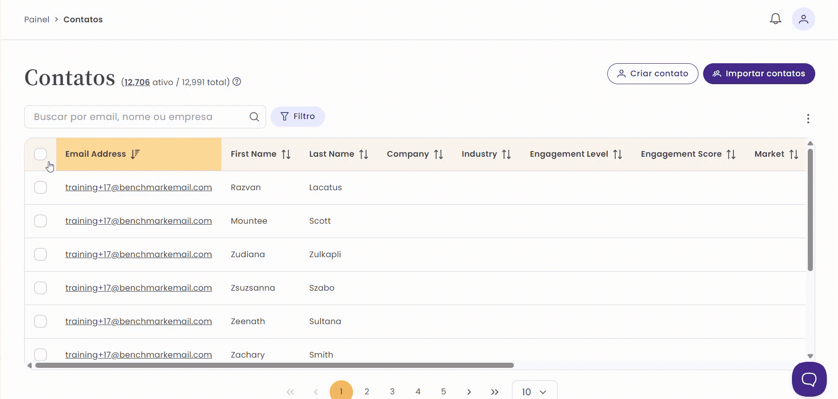Sort the Engagement Score column

tap(731, 154)
